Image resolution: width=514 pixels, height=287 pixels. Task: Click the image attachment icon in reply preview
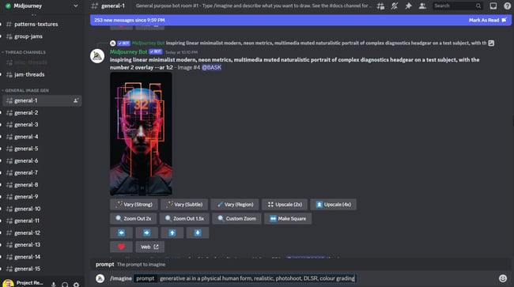(x=491, y=43)
